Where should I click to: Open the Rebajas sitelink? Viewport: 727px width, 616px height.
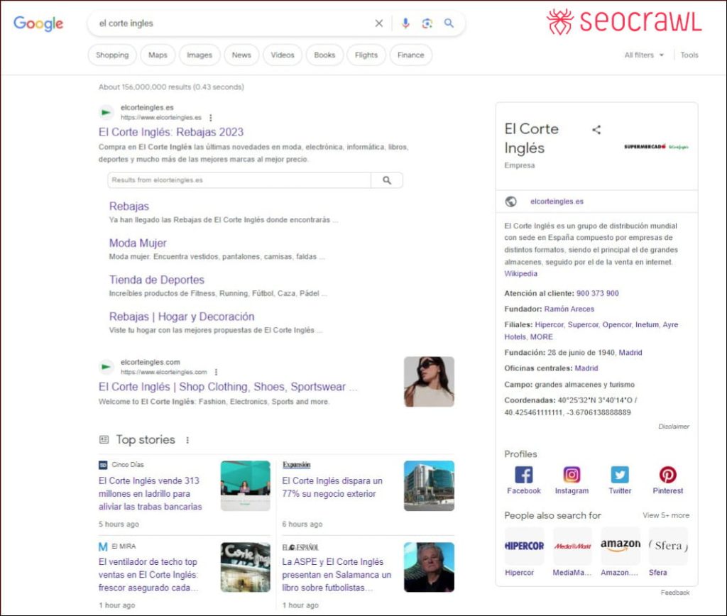click(129, 206)
